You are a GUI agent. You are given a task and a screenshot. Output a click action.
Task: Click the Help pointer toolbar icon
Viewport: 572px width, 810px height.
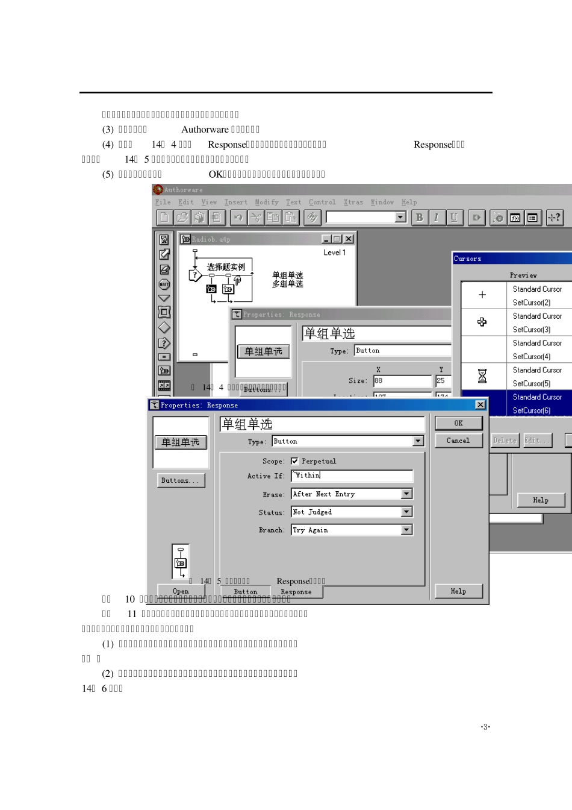(555, 218)
